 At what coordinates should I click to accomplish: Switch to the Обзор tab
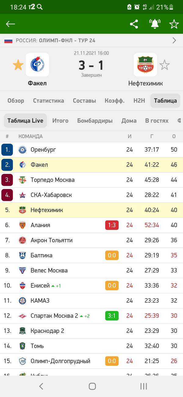click(x=16, y=101)
